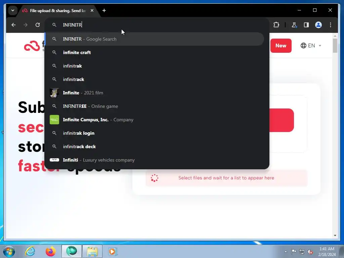Viewport: 344px width, 258px height.
Task: Select the File upload & sharing tab
Action: pos(58,10)
